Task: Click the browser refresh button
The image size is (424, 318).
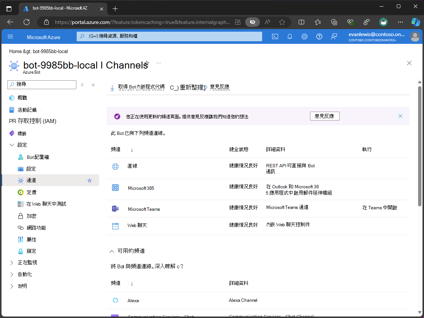Action: [x=27, y=22]
